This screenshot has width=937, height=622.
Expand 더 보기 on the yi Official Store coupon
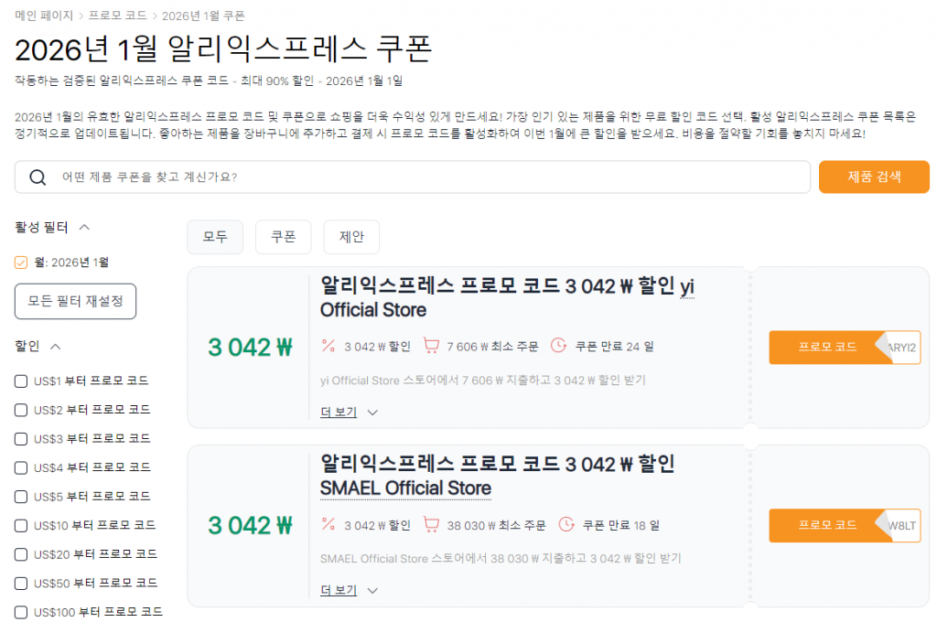pos(339,412)
